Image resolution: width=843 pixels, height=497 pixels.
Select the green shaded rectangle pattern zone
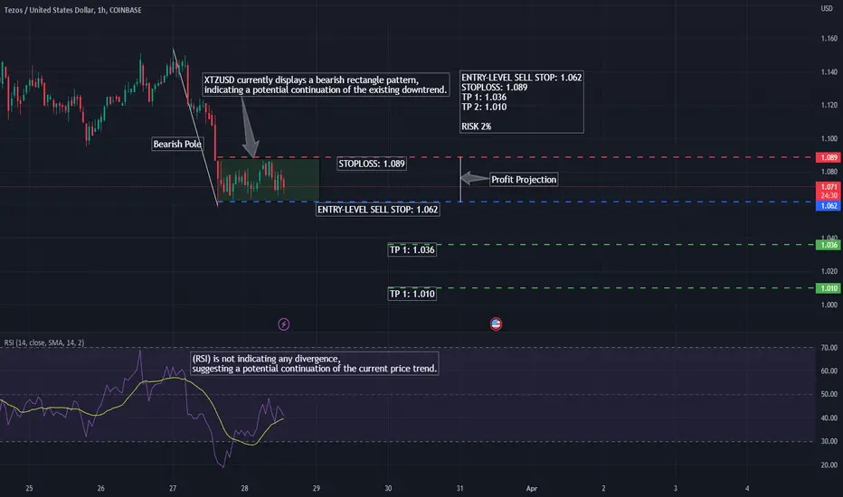tap(269, 180)
